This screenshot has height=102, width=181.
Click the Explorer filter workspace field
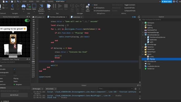click(x=161, y=20)
